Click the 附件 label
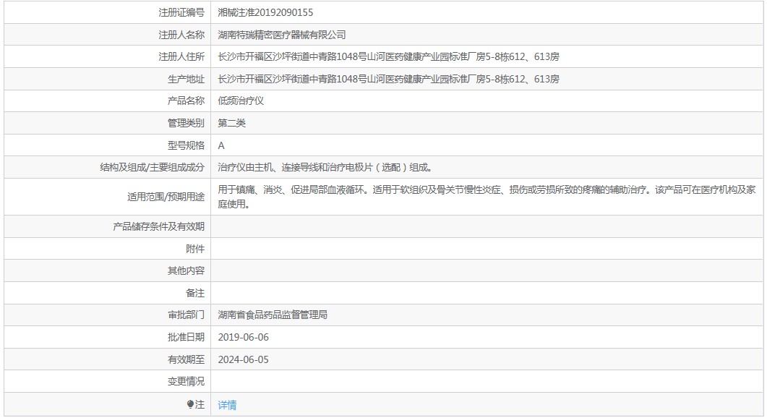 click(195, 249)
